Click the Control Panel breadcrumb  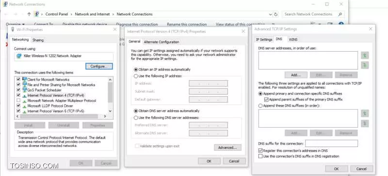[57, 15]
